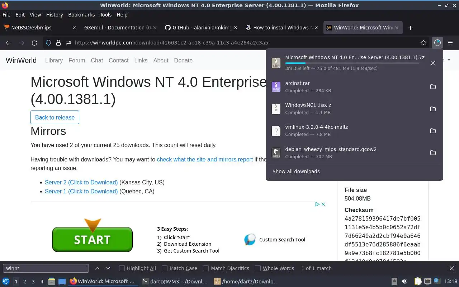Toggle the downloads panel toolbar button

pos(437,43)
